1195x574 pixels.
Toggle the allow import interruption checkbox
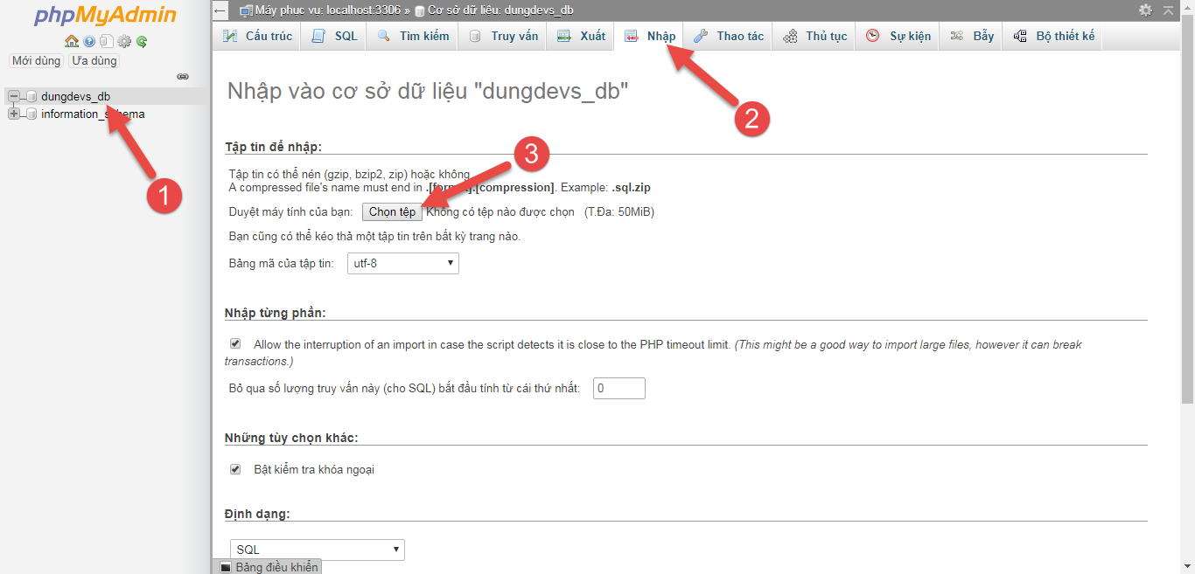tap(235, 344)
